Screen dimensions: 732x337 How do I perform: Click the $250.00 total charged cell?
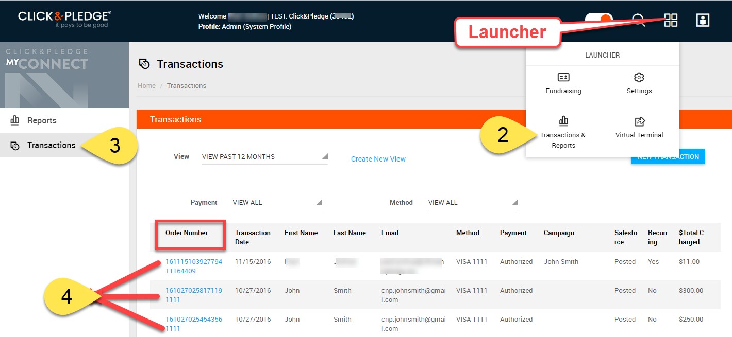691,319
